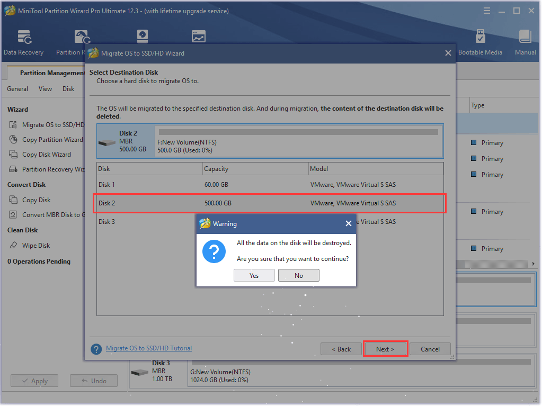Screen dimensions: 542x406
Task: Click the Disk column header
Action: point(149,169)
